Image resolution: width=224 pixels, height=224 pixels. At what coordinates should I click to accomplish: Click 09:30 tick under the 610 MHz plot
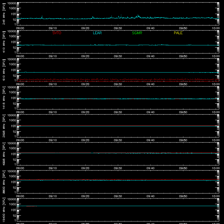point(118,84)
